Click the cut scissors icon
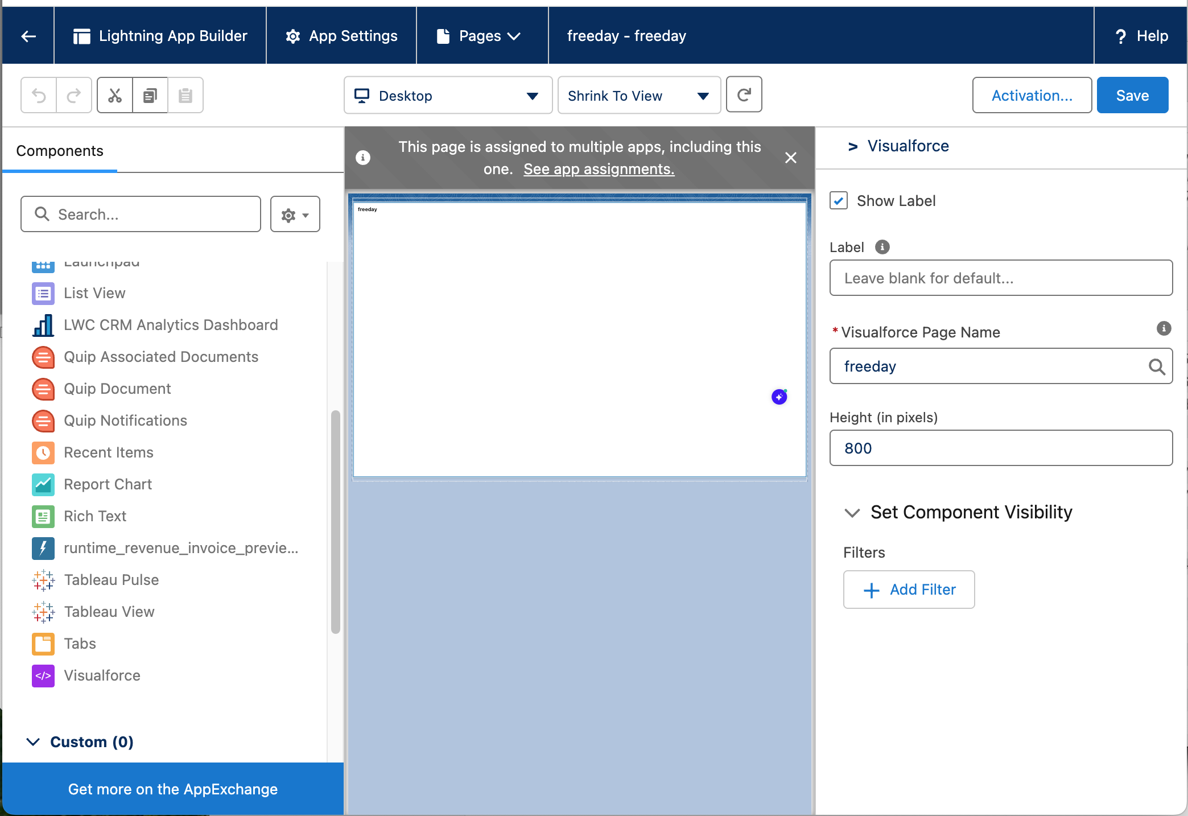The width and height of the screenshot is (1188, 816). pyautogui.click(x=115, y=95)
